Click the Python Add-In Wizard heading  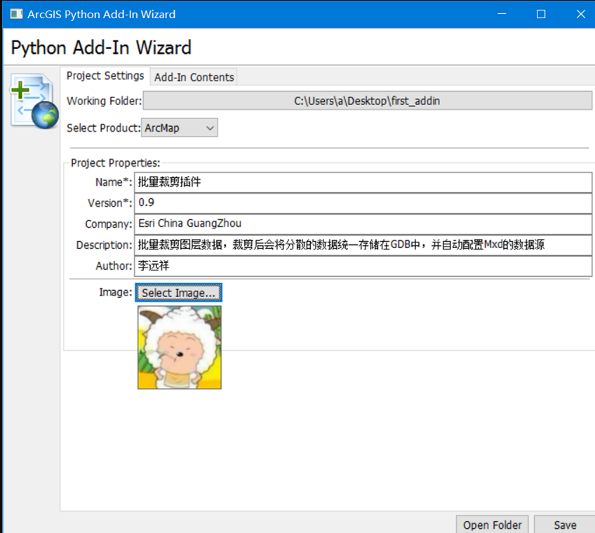pos(101,48)
